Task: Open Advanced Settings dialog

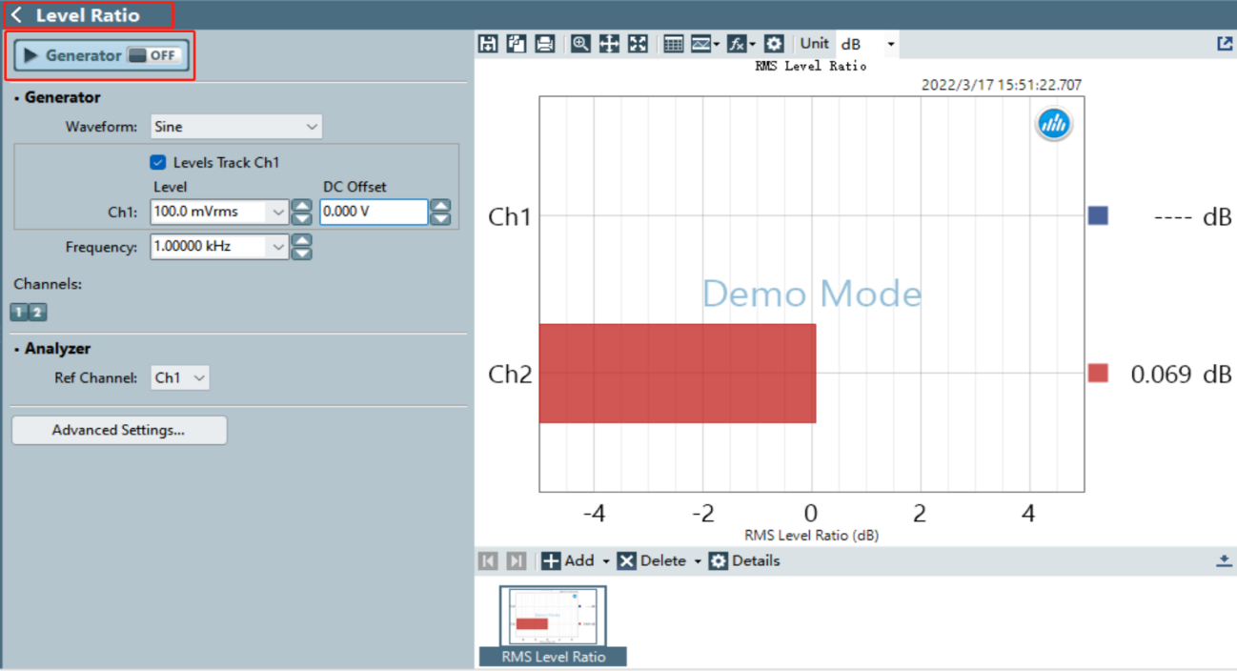Action: coord(119,430)
